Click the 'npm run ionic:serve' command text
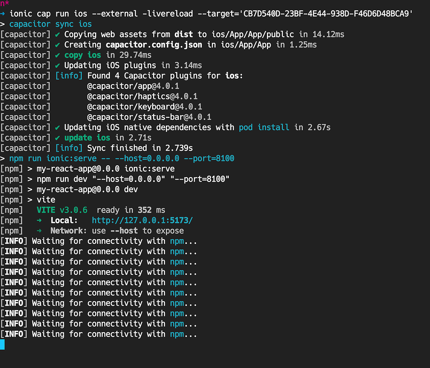 (53, 158)
